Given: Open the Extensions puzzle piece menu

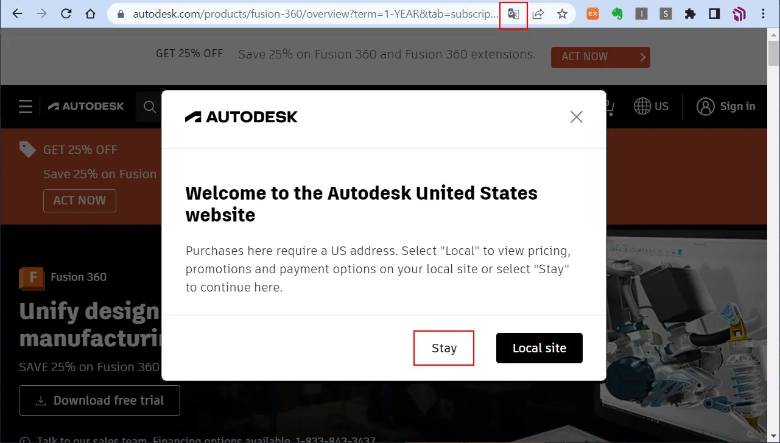Looking at the screenshot, I should tap(690, 14).
